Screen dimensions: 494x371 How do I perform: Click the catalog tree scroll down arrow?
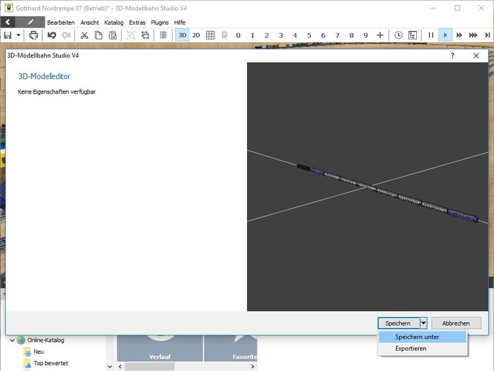(x=109, y=366)
